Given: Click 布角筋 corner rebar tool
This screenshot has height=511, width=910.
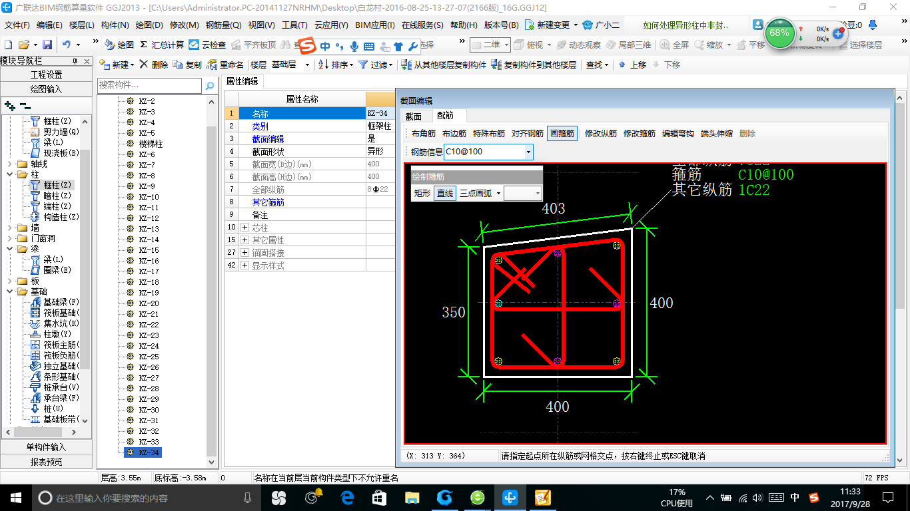Looking at the screenshot, I should click(423, 133).
